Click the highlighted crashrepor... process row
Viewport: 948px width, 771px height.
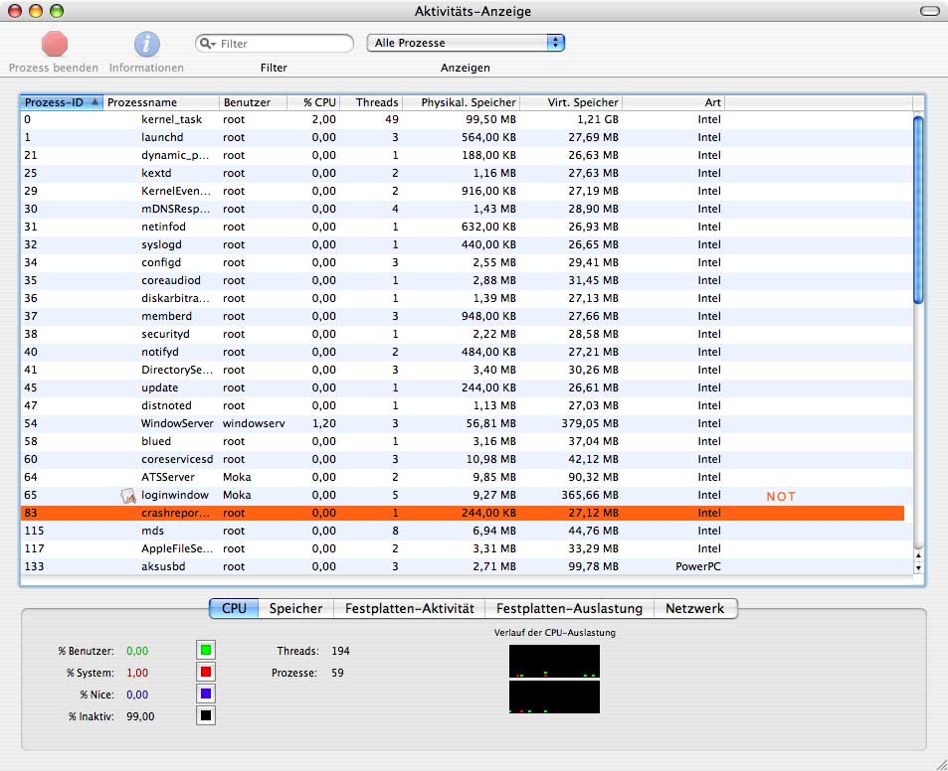pyautogui.click(x=463, y=514)
